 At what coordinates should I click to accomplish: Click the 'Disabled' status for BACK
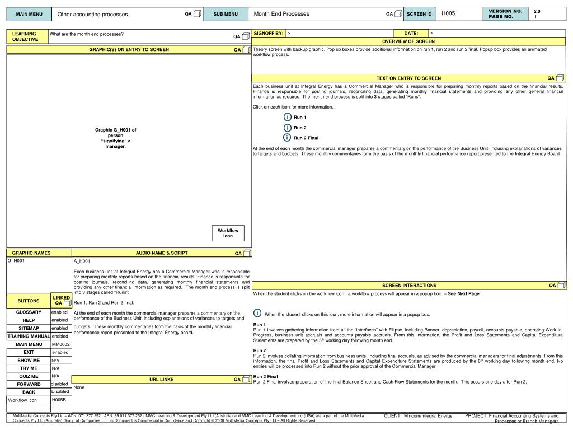(60, 391)
